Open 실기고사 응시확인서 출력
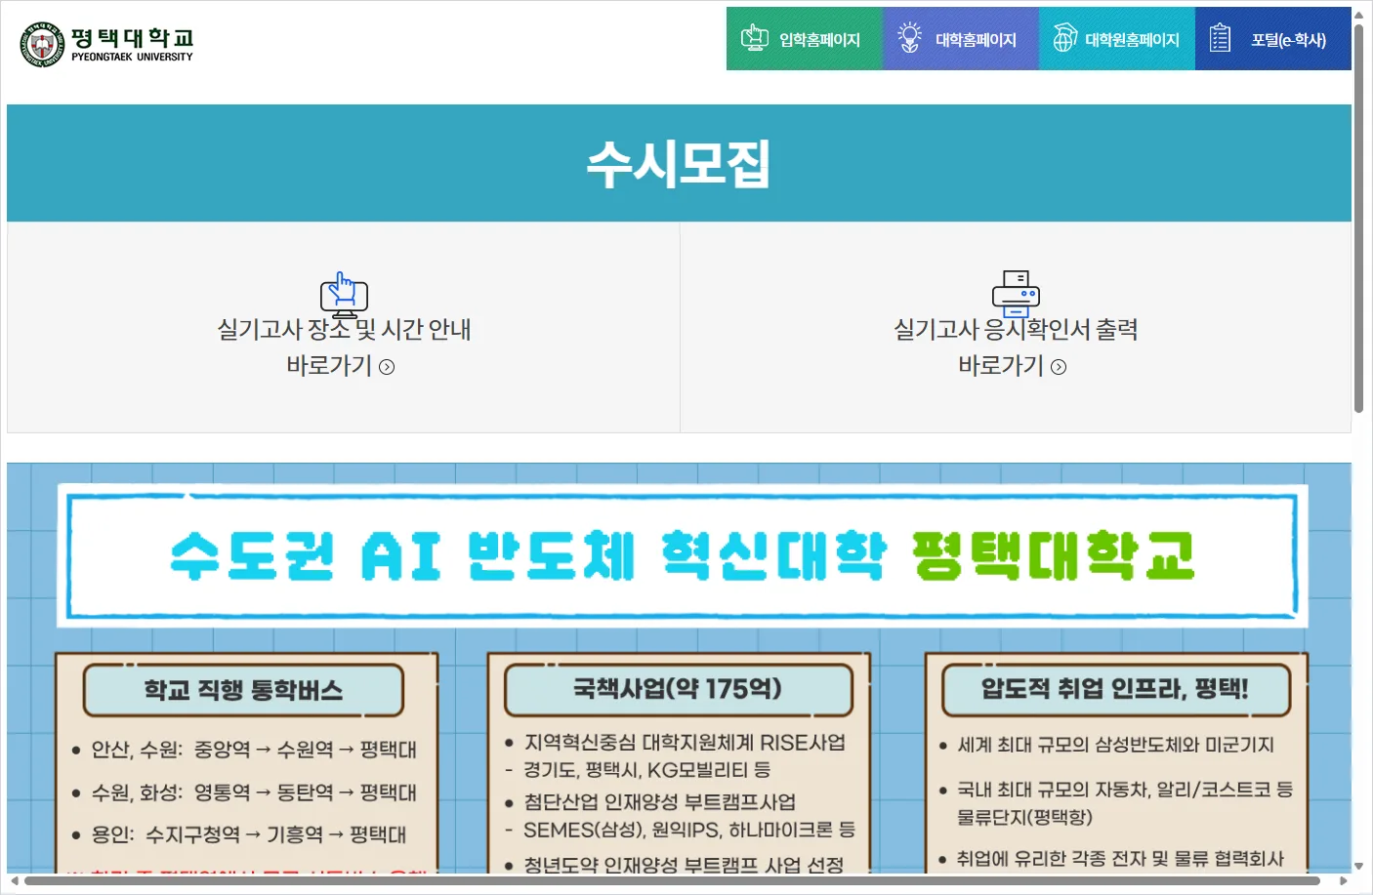 pos(1016,330)
